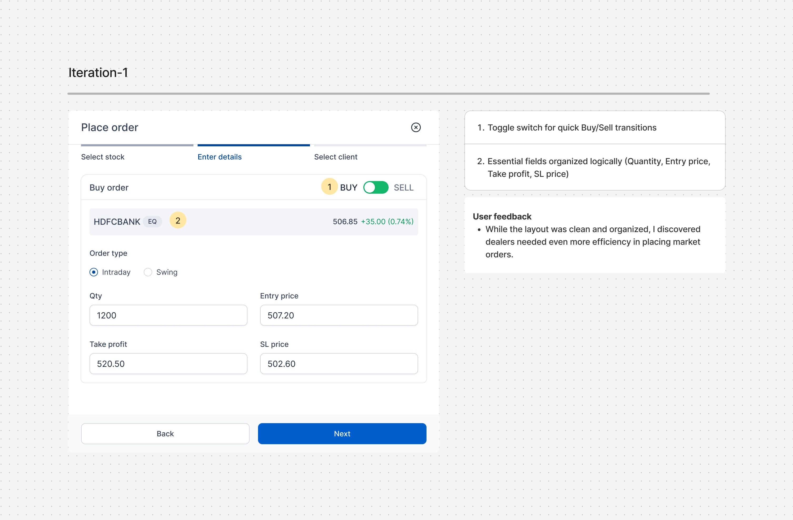Click the Take profit input
This screenshot has height=520, width=793.
168,363
